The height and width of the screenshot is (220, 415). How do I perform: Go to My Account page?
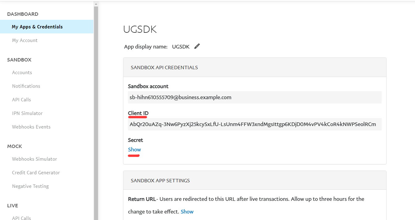pos(25,40)
